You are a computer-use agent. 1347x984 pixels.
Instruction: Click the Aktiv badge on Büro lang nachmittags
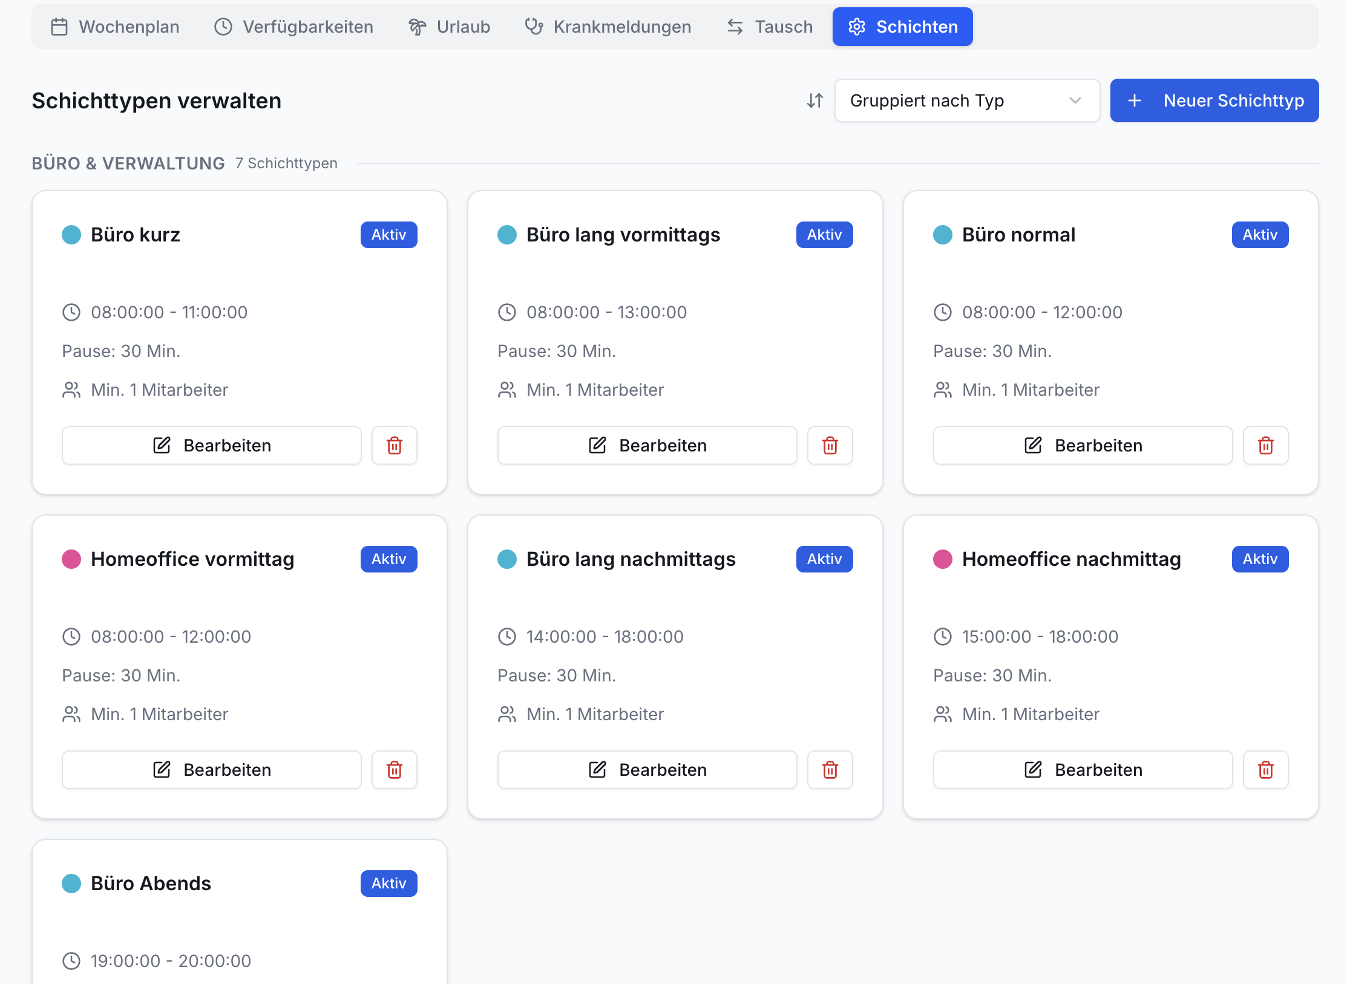point(825,559)
